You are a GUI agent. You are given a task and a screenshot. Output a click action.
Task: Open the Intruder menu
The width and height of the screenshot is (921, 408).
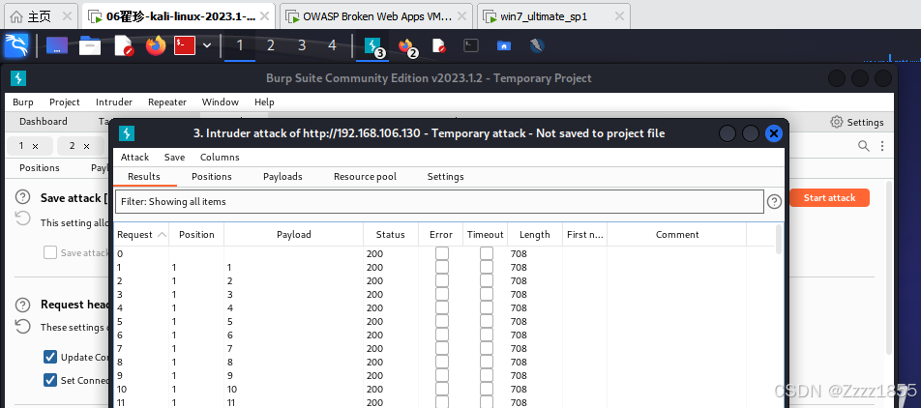114,102
